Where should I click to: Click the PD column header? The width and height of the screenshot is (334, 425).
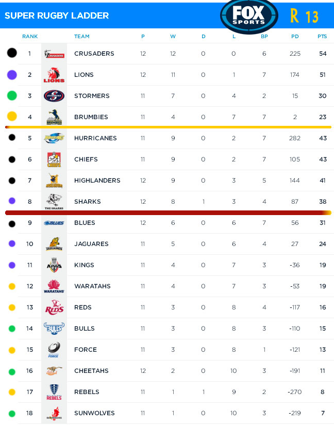295,37
